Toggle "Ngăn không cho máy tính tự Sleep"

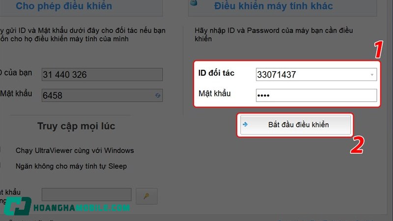(x=71, y=166)
